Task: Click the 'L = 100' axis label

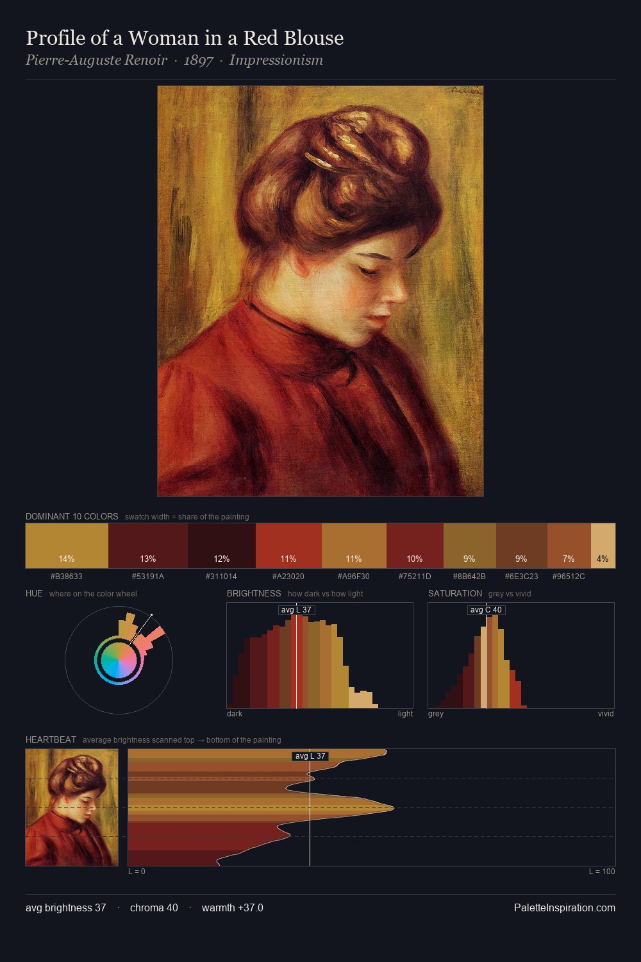Action: (602, 872)
